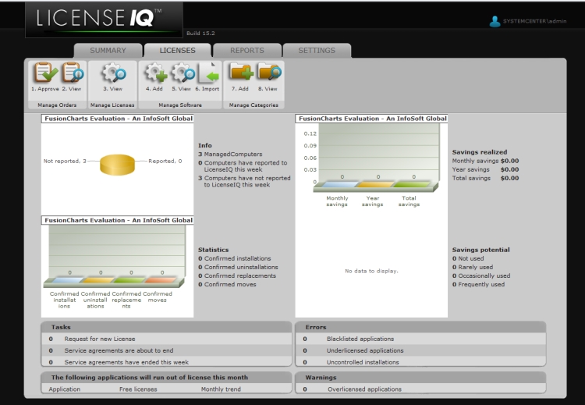Click the Import software icon
Image resolution: width=585 pixels, height=405 pixels.
tap(208, 73)
